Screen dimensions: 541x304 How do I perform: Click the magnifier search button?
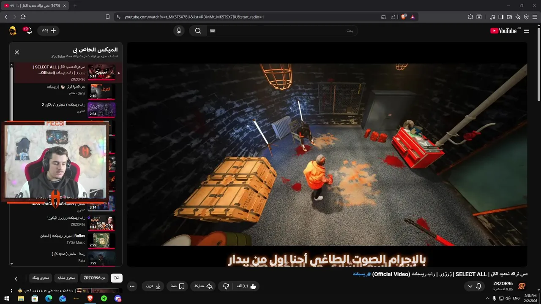[198, 31]
